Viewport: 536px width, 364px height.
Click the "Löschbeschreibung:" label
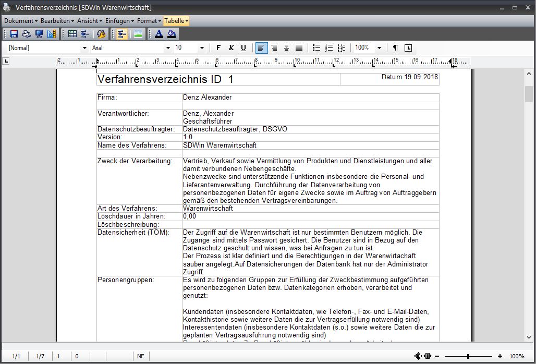coord(128,225)
